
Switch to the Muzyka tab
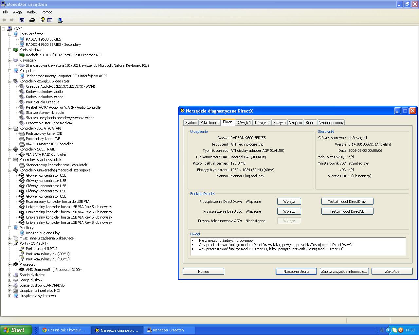tap(279, 123)
